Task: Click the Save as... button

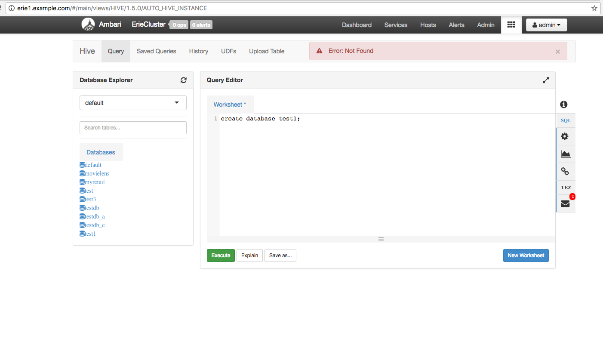Action: pyautogui.click(x=280, y=255)
